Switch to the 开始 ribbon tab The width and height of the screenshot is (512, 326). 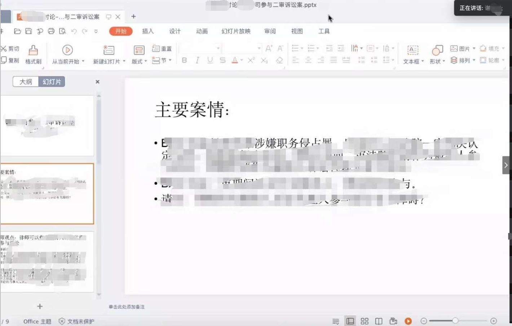tap(121, 31)
